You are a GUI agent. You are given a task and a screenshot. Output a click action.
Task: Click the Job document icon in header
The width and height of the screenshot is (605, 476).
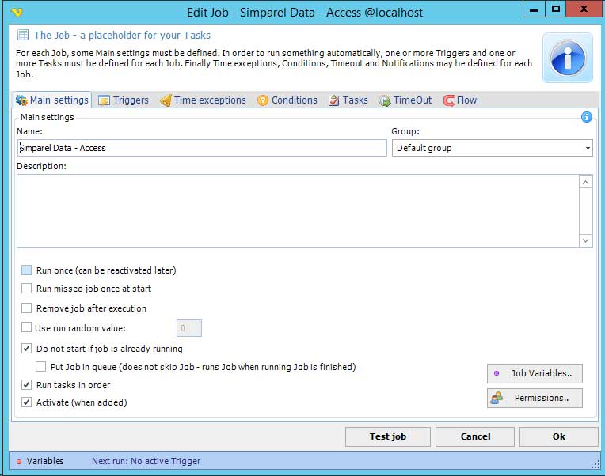coord(22,36)
